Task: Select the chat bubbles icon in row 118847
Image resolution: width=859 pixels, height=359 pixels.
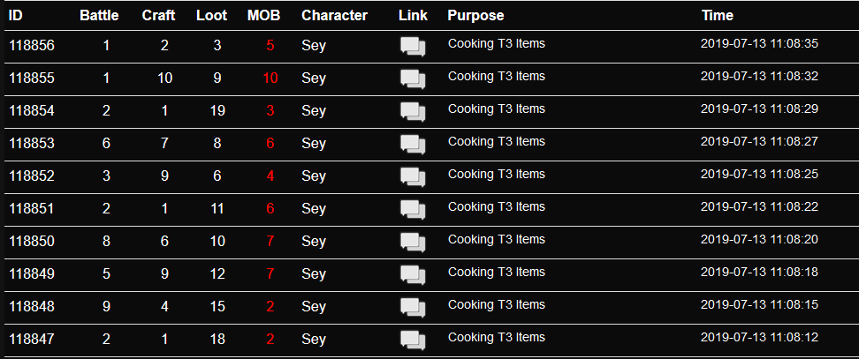Action: pos(413,340)
